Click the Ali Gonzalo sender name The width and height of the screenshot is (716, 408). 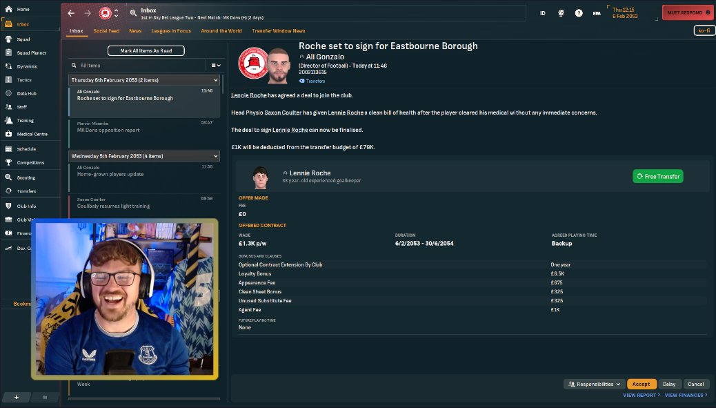(325, 57)
